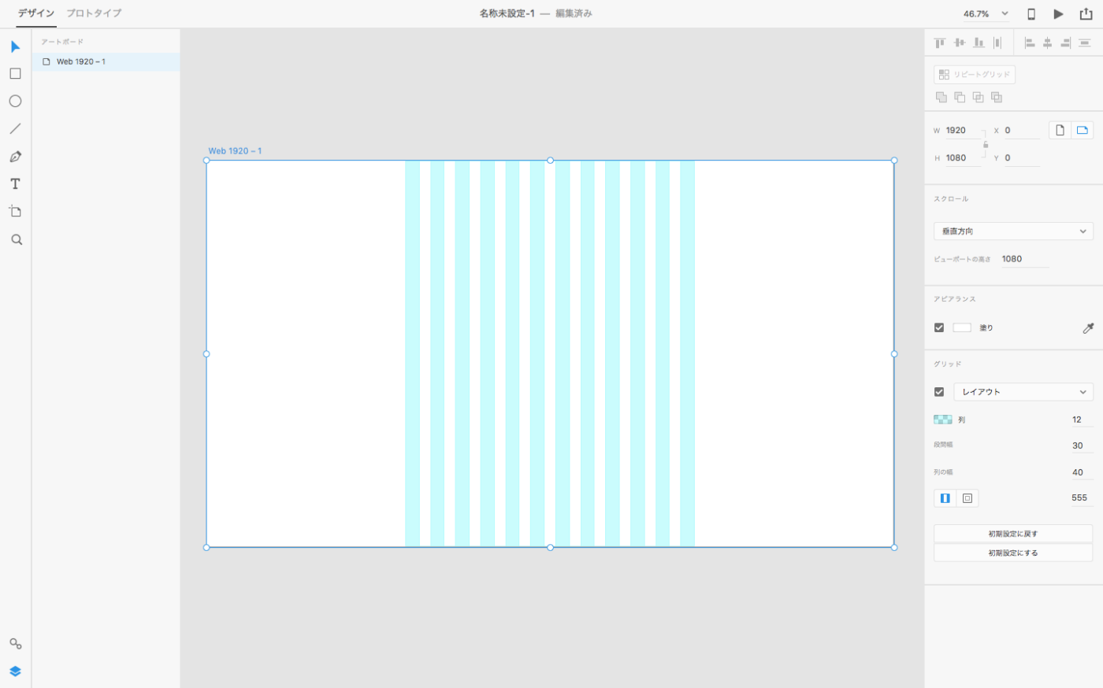
Task: Edit the H height field 1080
Action: point(963,158)
